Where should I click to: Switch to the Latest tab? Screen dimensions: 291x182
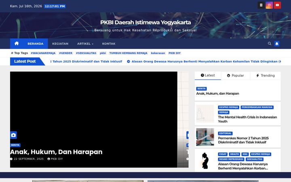[x=208, y=75]
